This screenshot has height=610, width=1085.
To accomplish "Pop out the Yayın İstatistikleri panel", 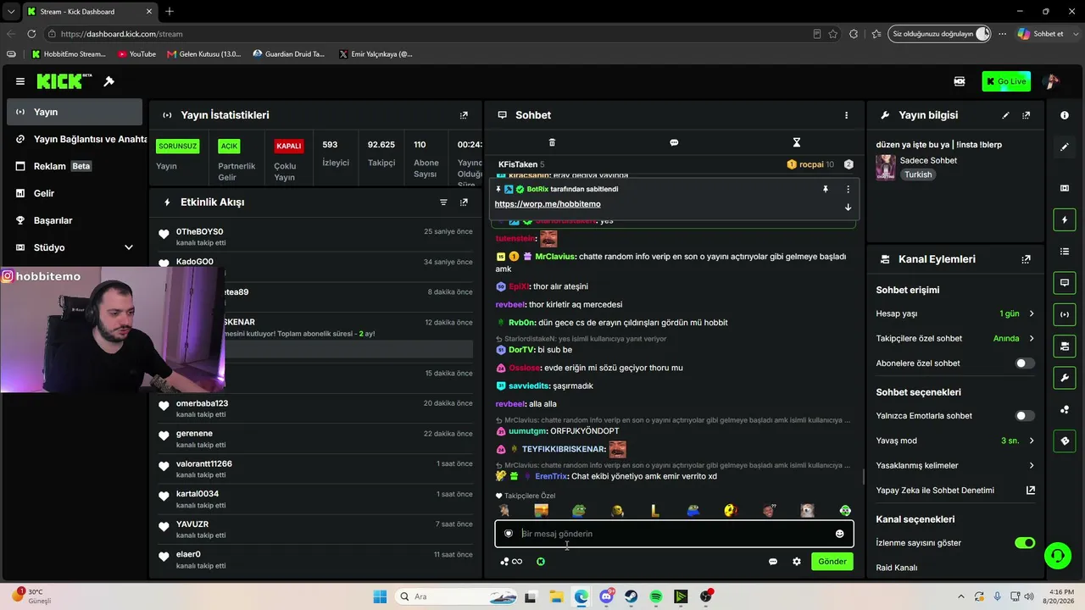I will click(464, 115).
